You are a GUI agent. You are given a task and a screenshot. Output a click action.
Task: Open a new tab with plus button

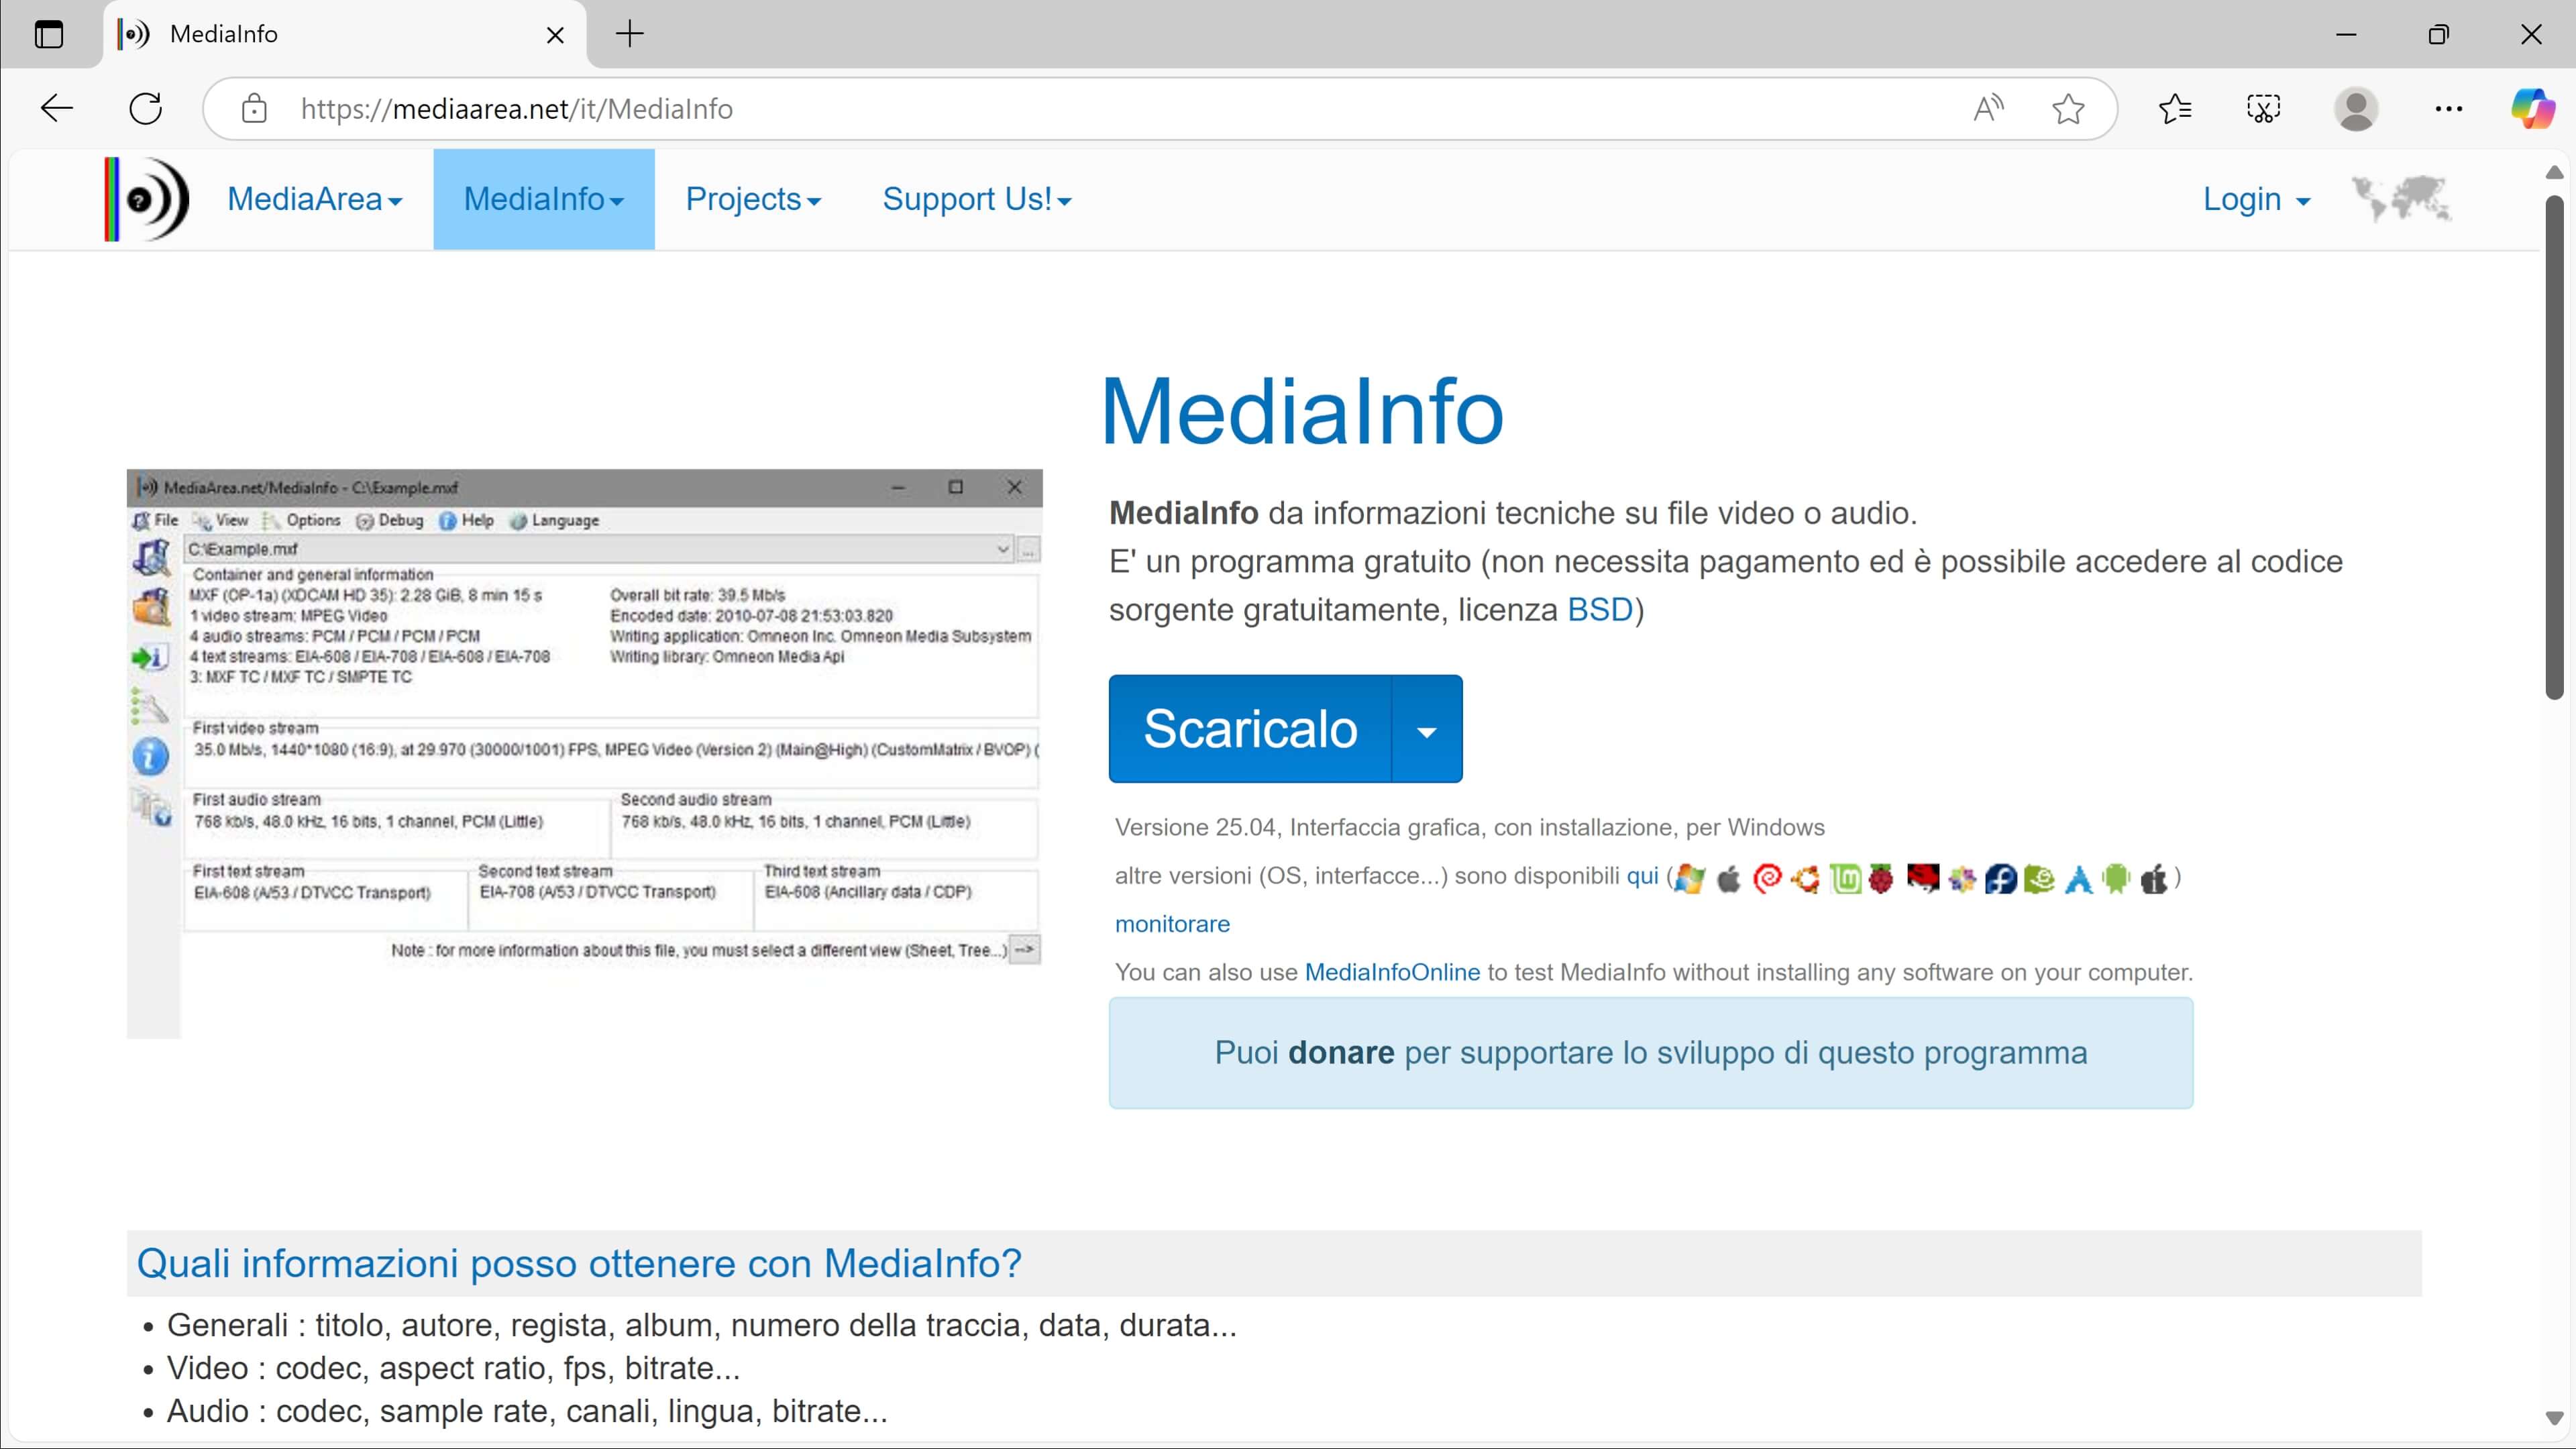coord(630,34)
